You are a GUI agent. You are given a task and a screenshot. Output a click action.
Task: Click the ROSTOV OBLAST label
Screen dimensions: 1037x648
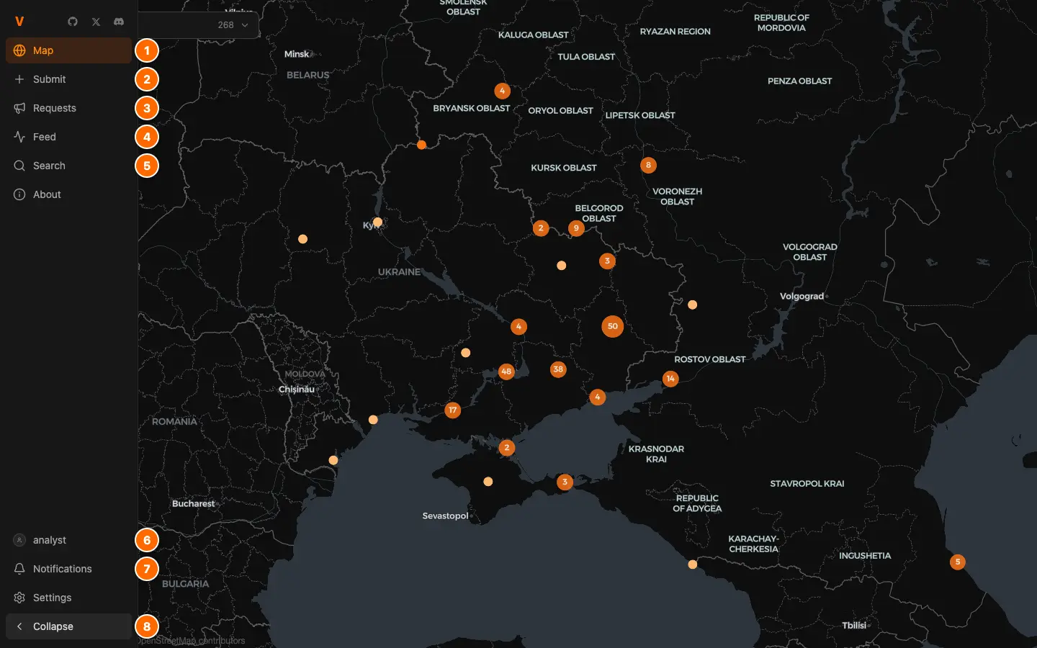point(710,359)
